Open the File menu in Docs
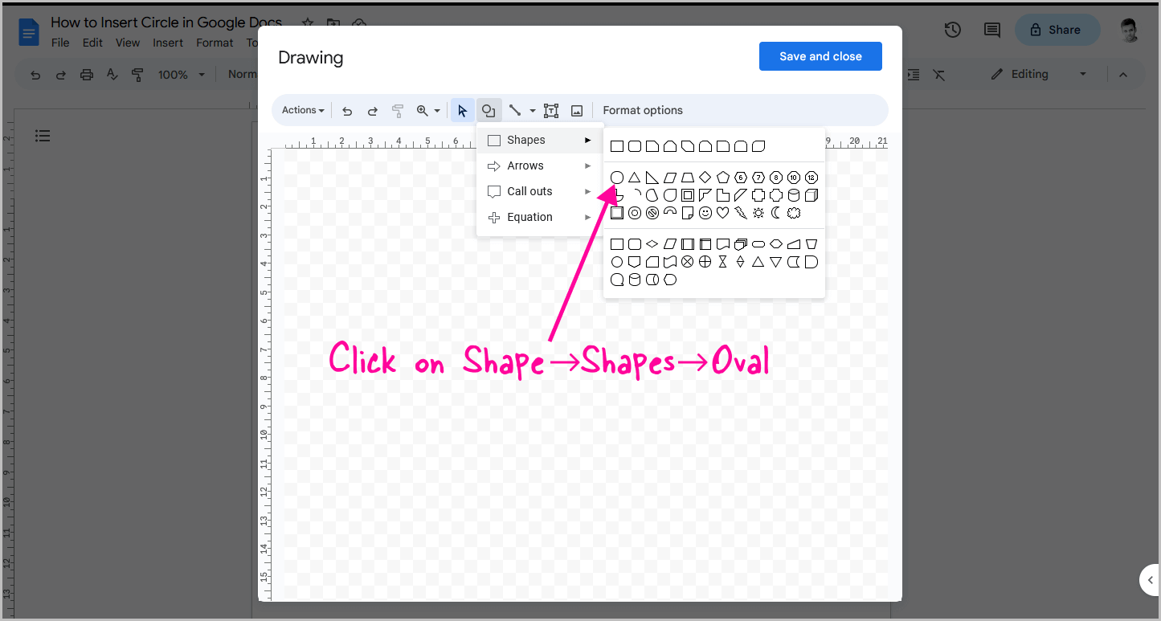Screen dimensions: 1161x621 pyautogui.click(x=60, y=43)
